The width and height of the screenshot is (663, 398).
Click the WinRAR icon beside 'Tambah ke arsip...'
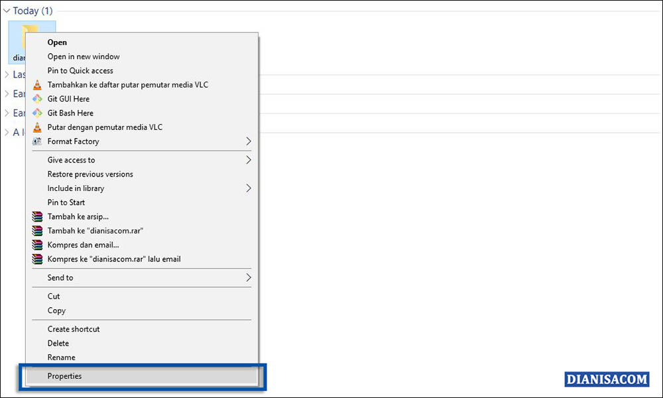36,216
